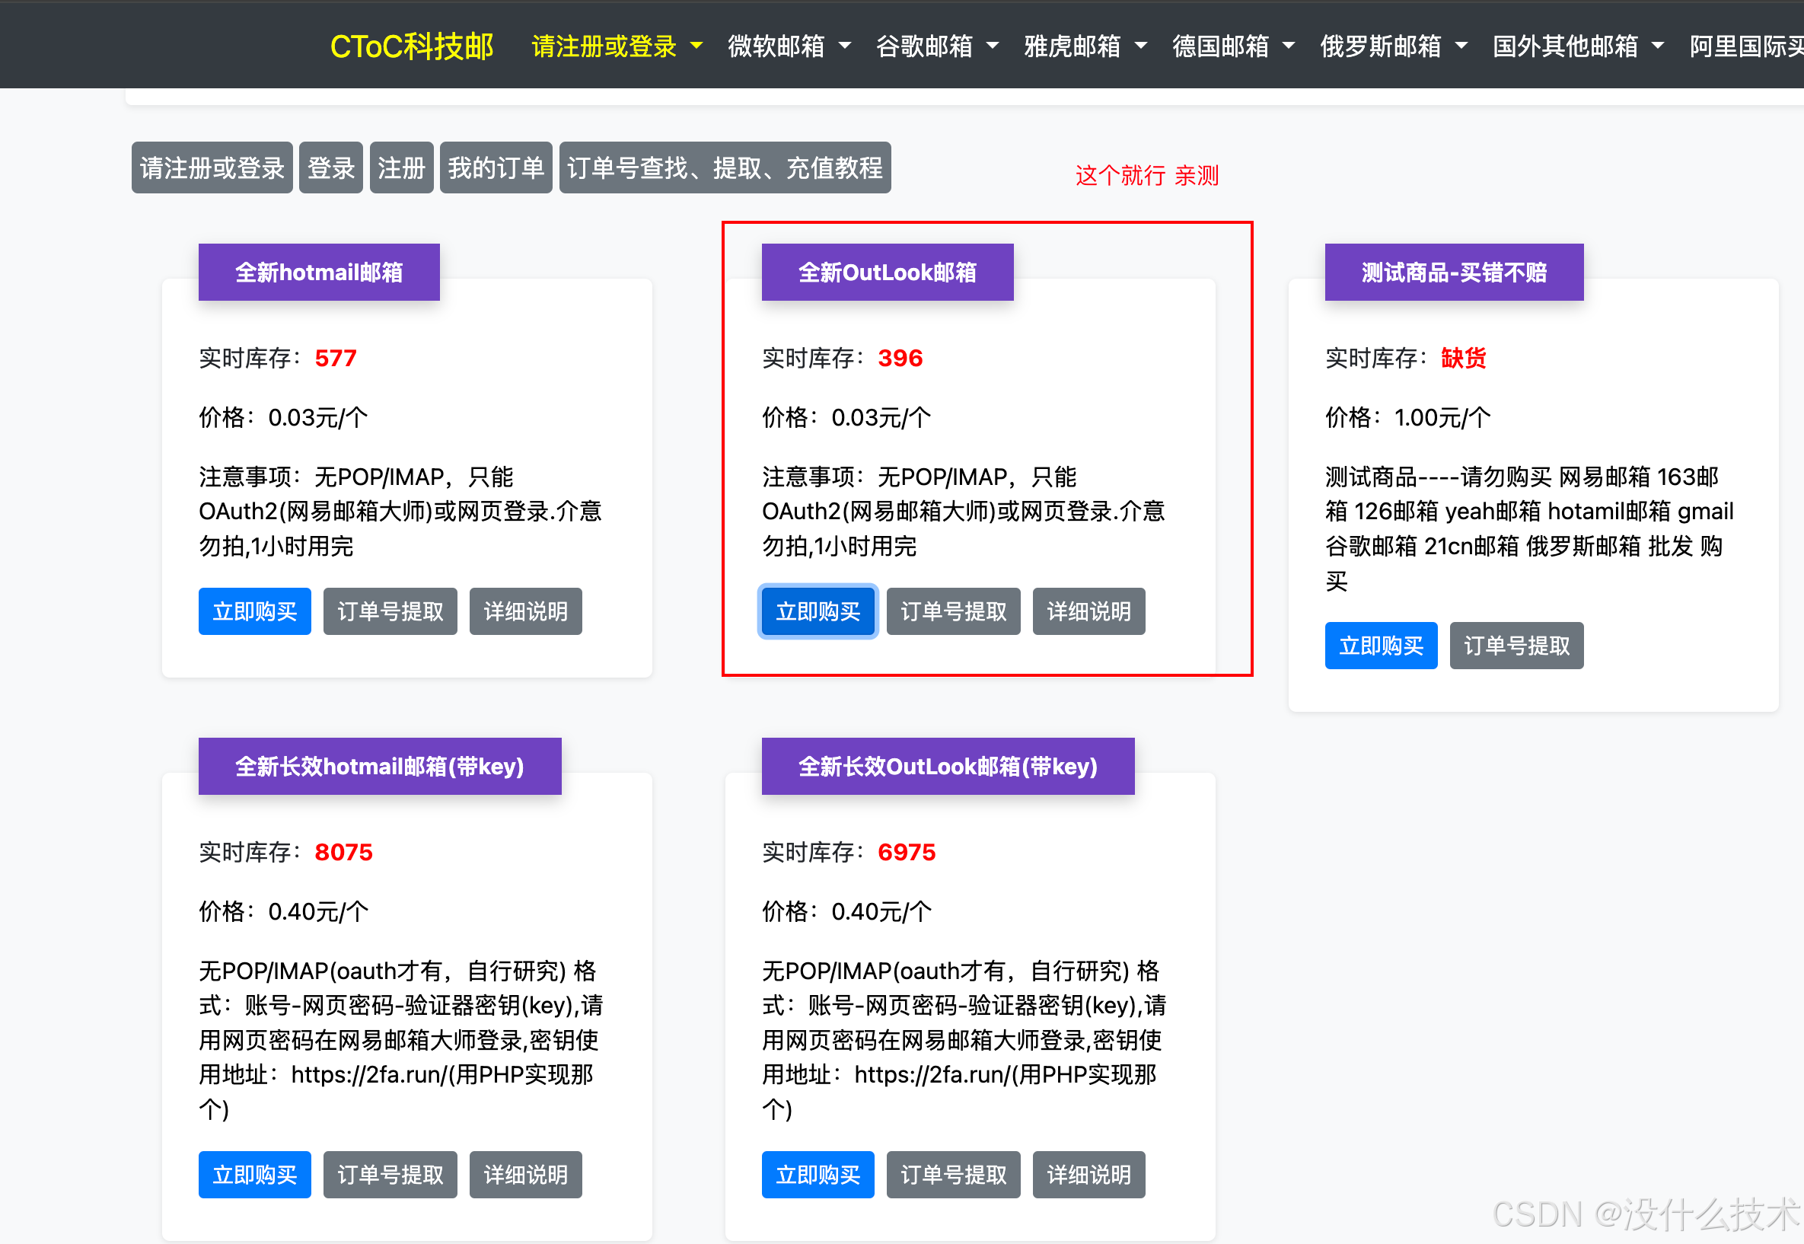This screenshot has height=1244, width=1804.
Task: Expand the 微软邮箱 dropdown menu
Action: [x=788, y=46]
